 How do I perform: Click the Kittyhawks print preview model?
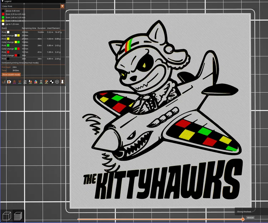160,111
